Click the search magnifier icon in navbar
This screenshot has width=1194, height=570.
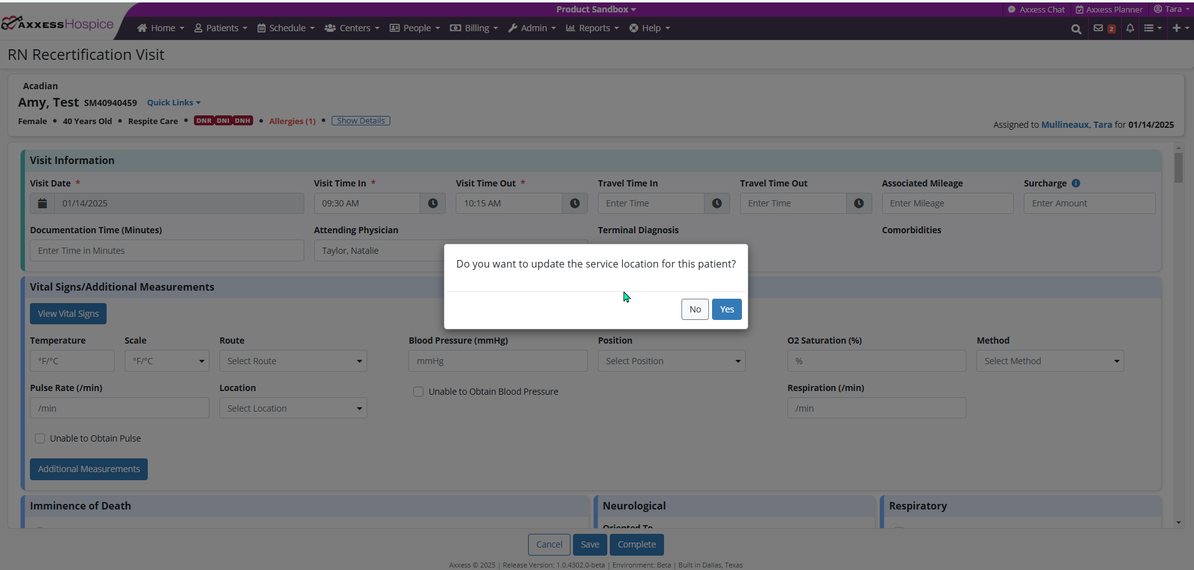1076,29
